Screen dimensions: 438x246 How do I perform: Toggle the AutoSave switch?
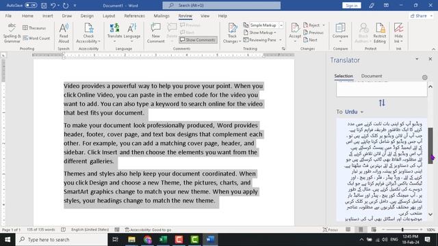click(x=30, y=5)
